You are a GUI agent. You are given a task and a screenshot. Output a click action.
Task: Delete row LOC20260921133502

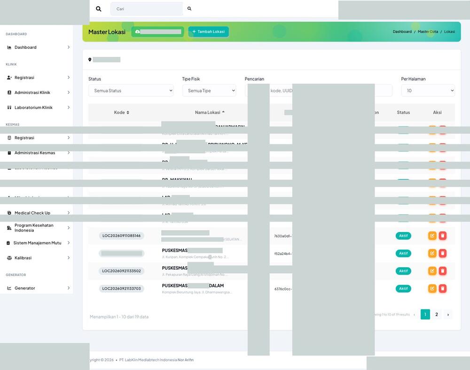point(442,271)
